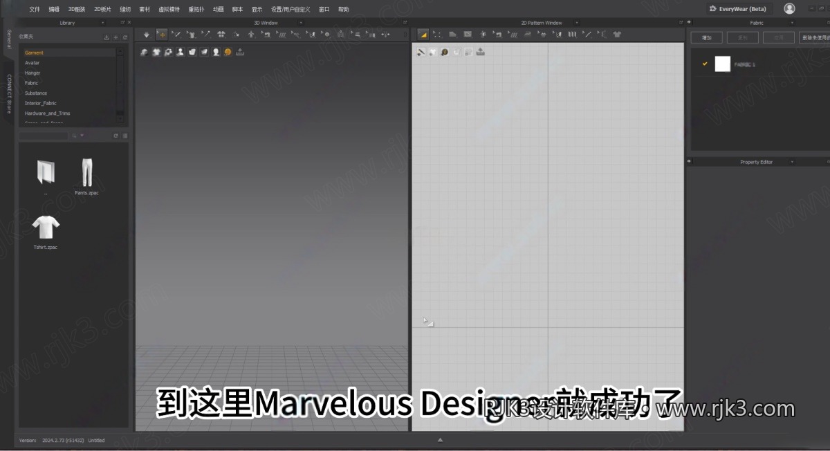The width and height of the screenshot is (830, 451).
Task: Click the magnifier search icon in Library
Action: [x=74, y=136]
